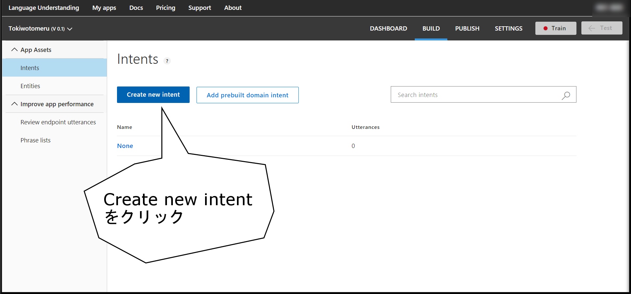Click the utterance count 0 for None
Viewport: 631px width, 294px height.
click(x=353, y=146)
